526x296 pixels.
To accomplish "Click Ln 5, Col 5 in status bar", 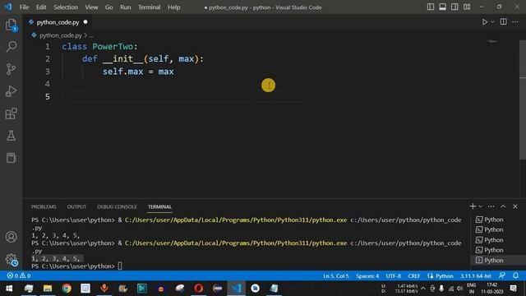I will [x=336, y=276].
